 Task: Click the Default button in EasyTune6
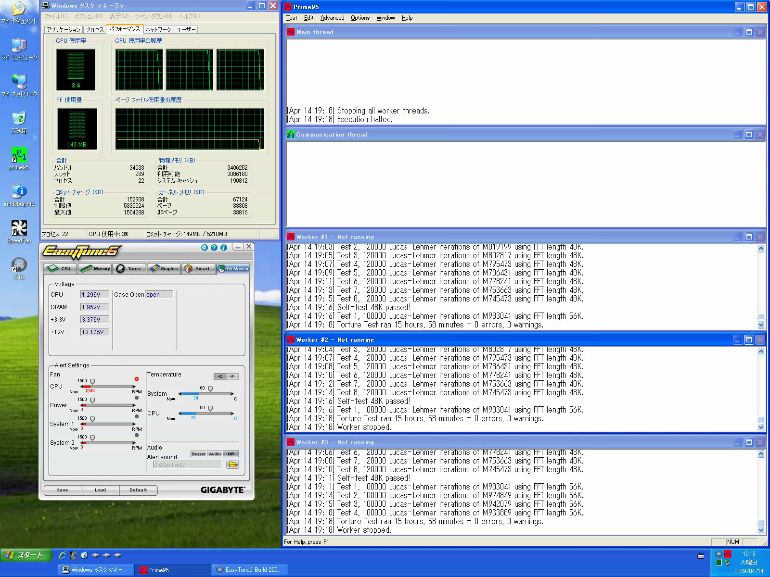pyautogui.click(x=138, y=490)
